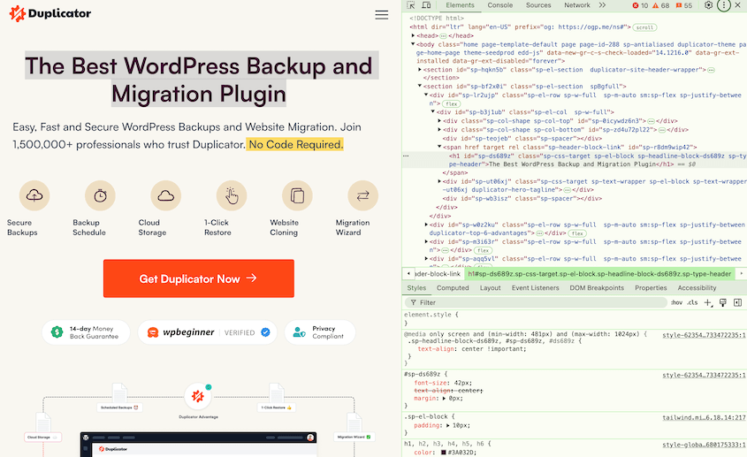Click the h1#sp-ds689z breadcrumb item
This screenshot has height=457, width=747.
[x=599, y=274]
